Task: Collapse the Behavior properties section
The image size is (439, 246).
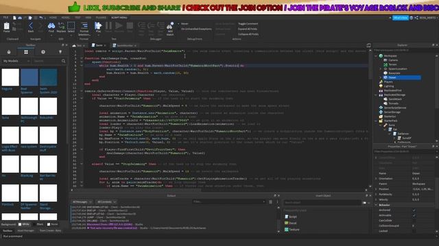Action: tap(376, 205)
